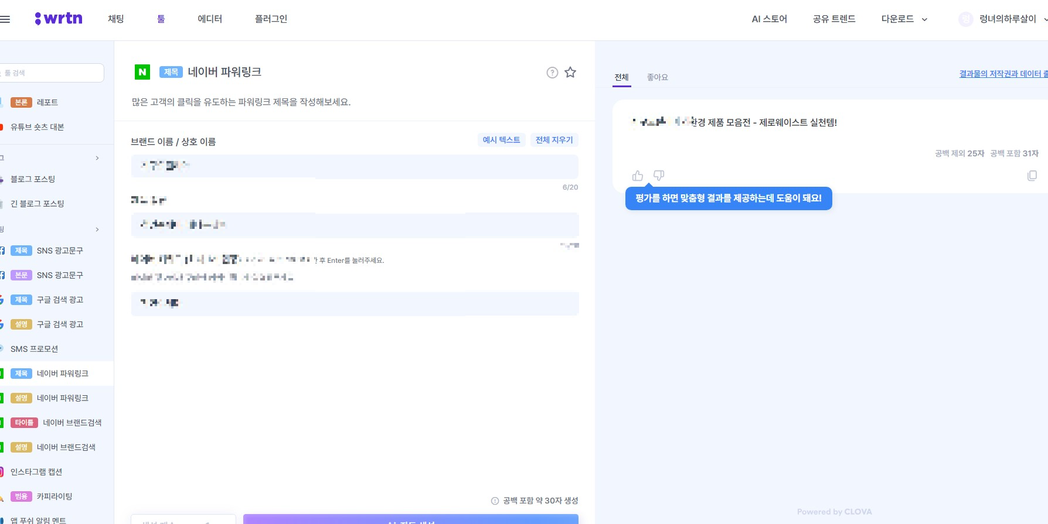1048x524 pixels.
Task: Click the 평가를 하면 맞춤형 결과 tooltip
Action: coord(729,198)
